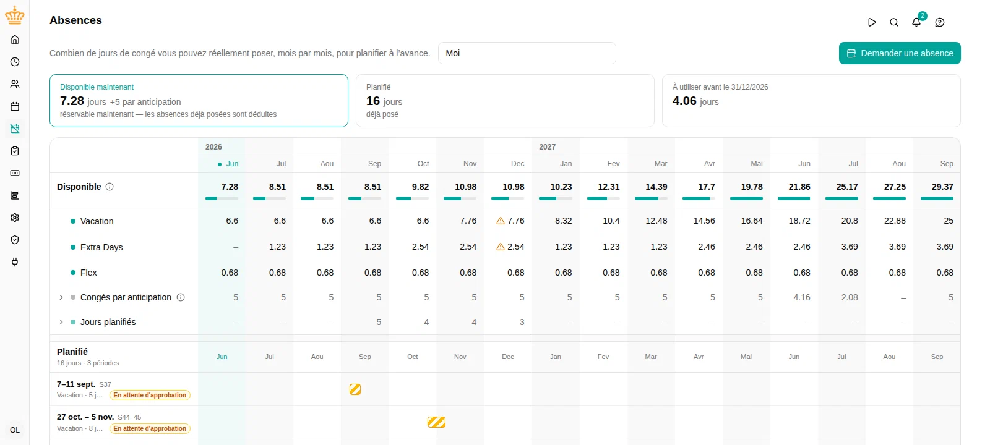The width and height of the screenshot is (990, 445).
Task: Click the progress bar under 29.37
Action: [x=937, y=198]
